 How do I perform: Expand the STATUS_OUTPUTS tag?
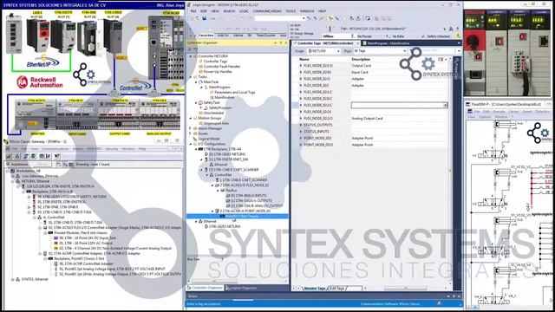[x=301, y=125]
